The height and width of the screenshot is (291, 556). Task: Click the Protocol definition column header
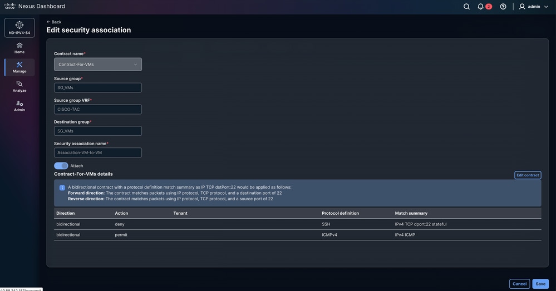[x=340, y=213]
